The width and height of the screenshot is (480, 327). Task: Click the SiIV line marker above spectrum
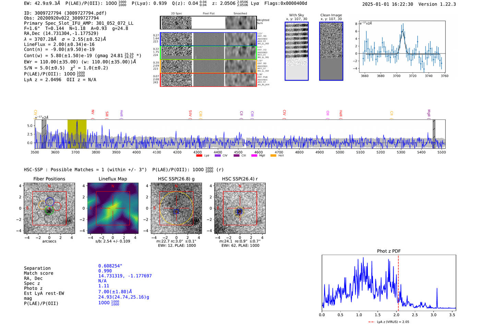coord(190,114)
